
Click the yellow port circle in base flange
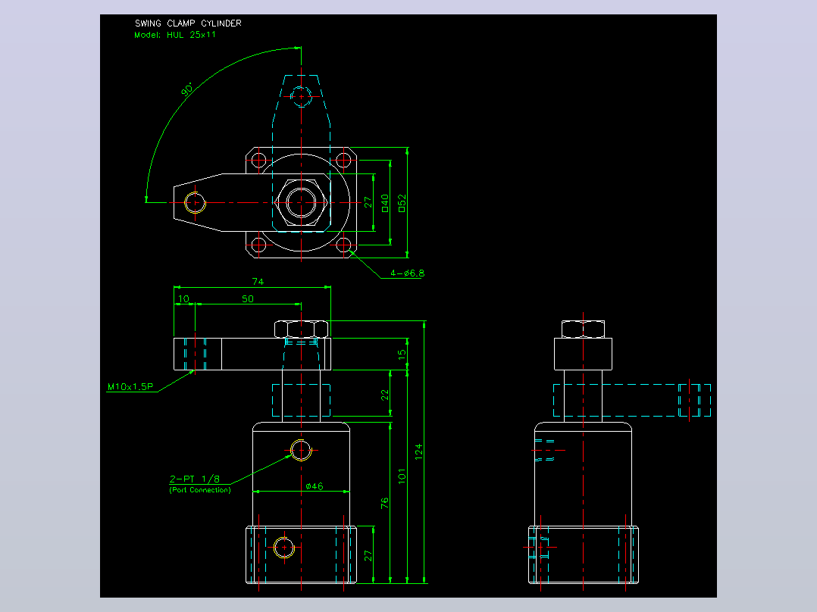pos(284,548)
